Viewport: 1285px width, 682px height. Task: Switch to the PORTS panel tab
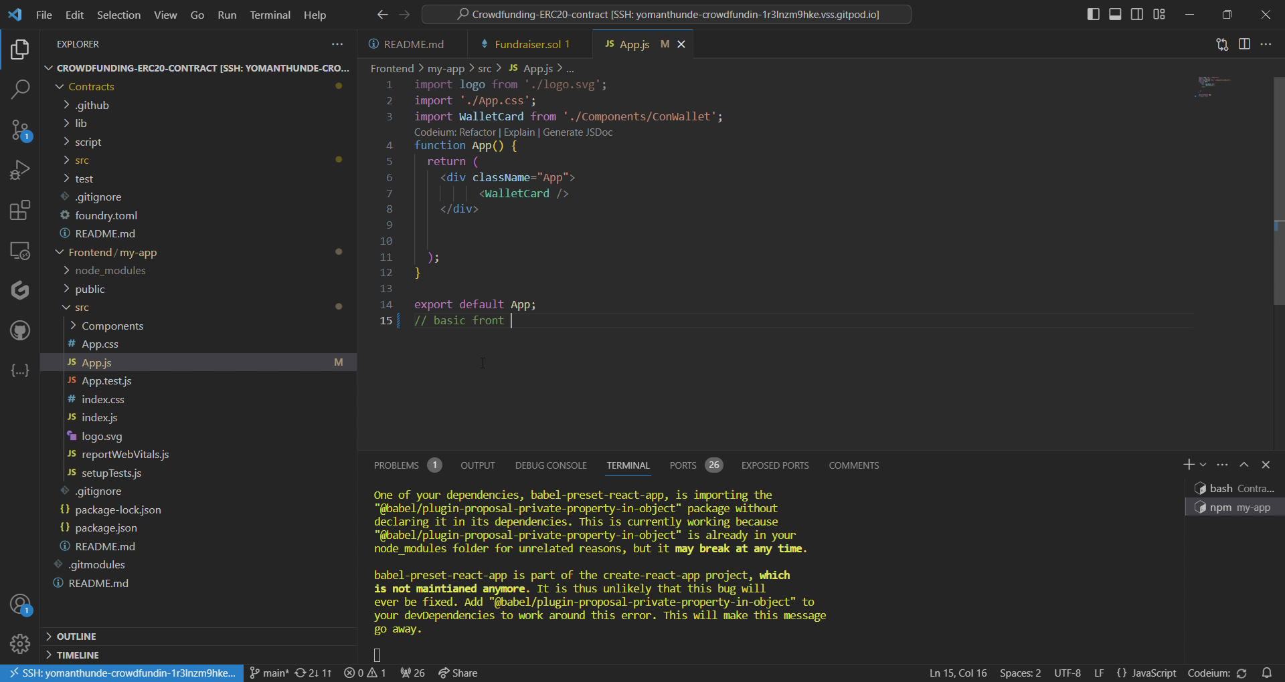pyautogui.click(x=695, y=465)
